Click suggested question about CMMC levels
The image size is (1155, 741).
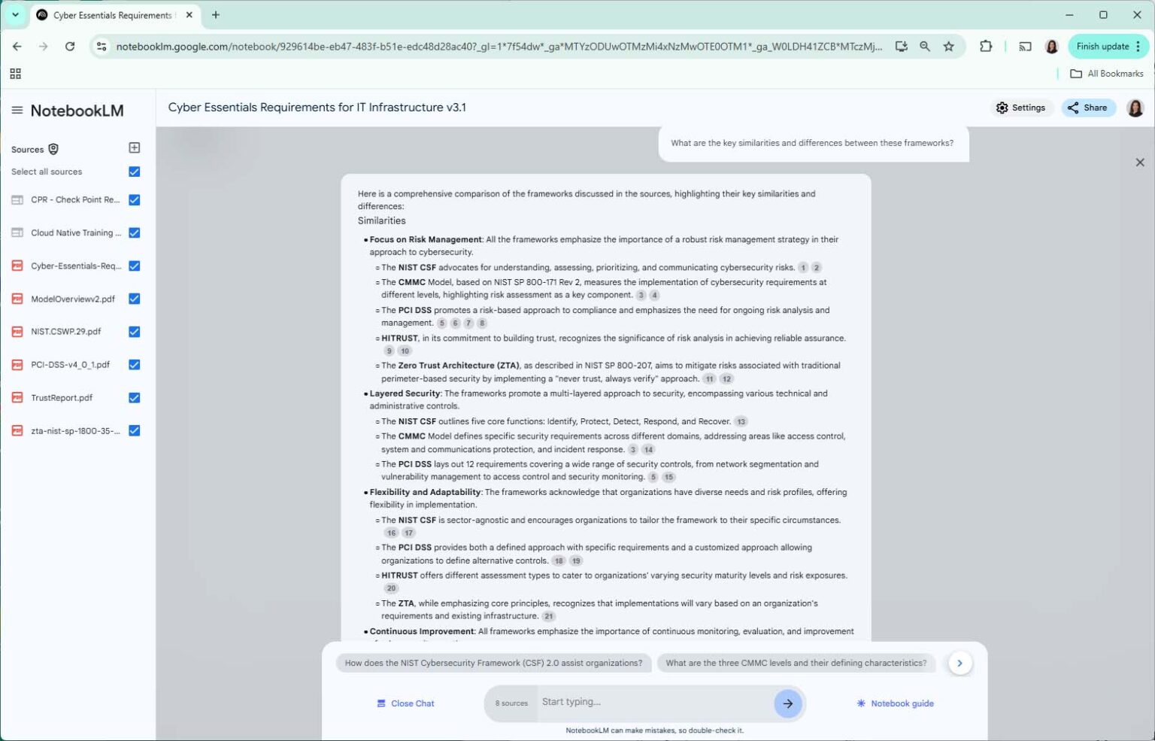point(796,663)
